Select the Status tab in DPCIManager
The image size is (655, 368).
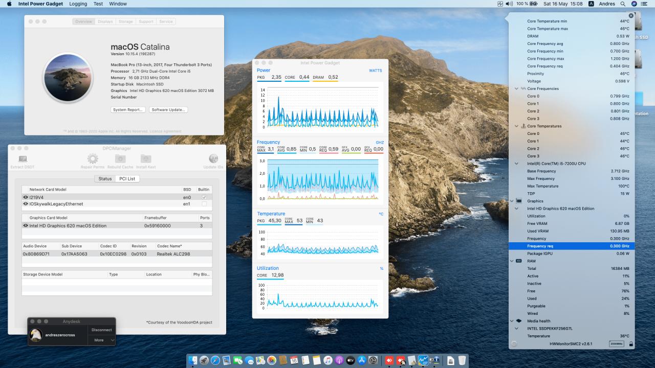[x=105, y=178]
